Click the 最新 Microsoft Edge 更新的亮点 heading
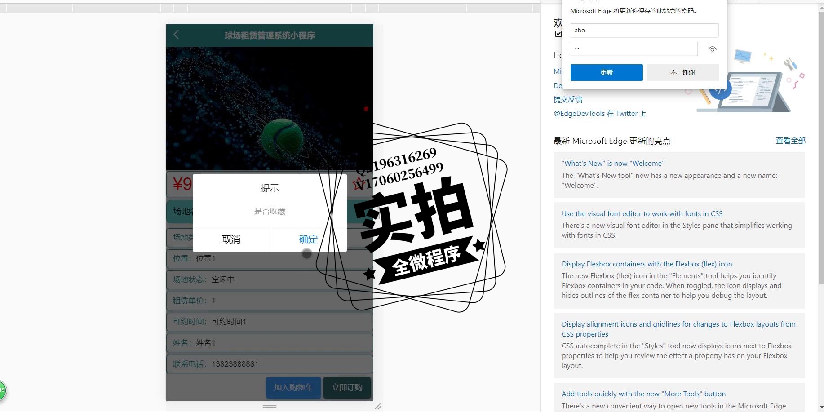This screenshot has width=824, height=412. point(611,141)
